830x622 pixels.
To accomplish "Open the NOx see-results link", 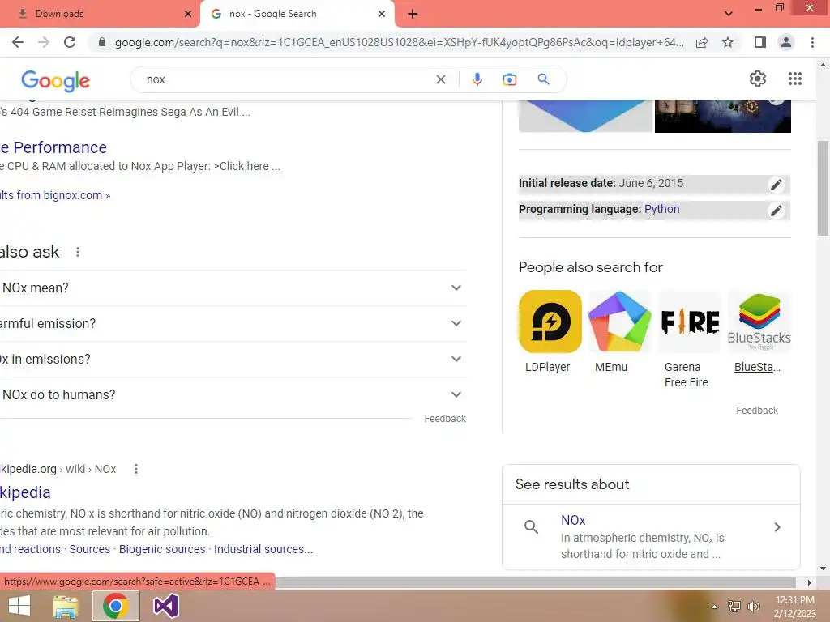I will pos(573,521).
